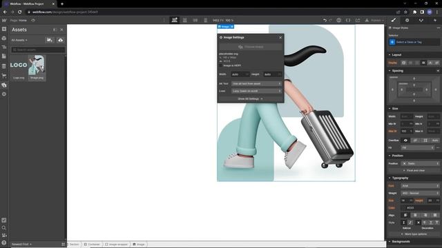
Task: Open the CMS Collections panel icon
Action: pyautogui.click(x=4, y=66)
